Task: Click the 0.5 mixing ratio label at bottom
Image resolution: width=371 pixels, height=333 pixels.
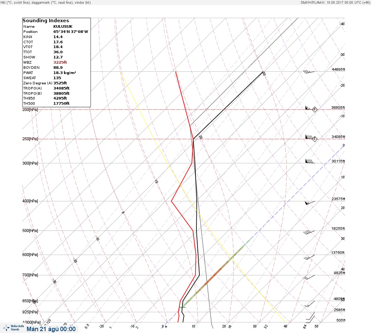Action: 87,326
